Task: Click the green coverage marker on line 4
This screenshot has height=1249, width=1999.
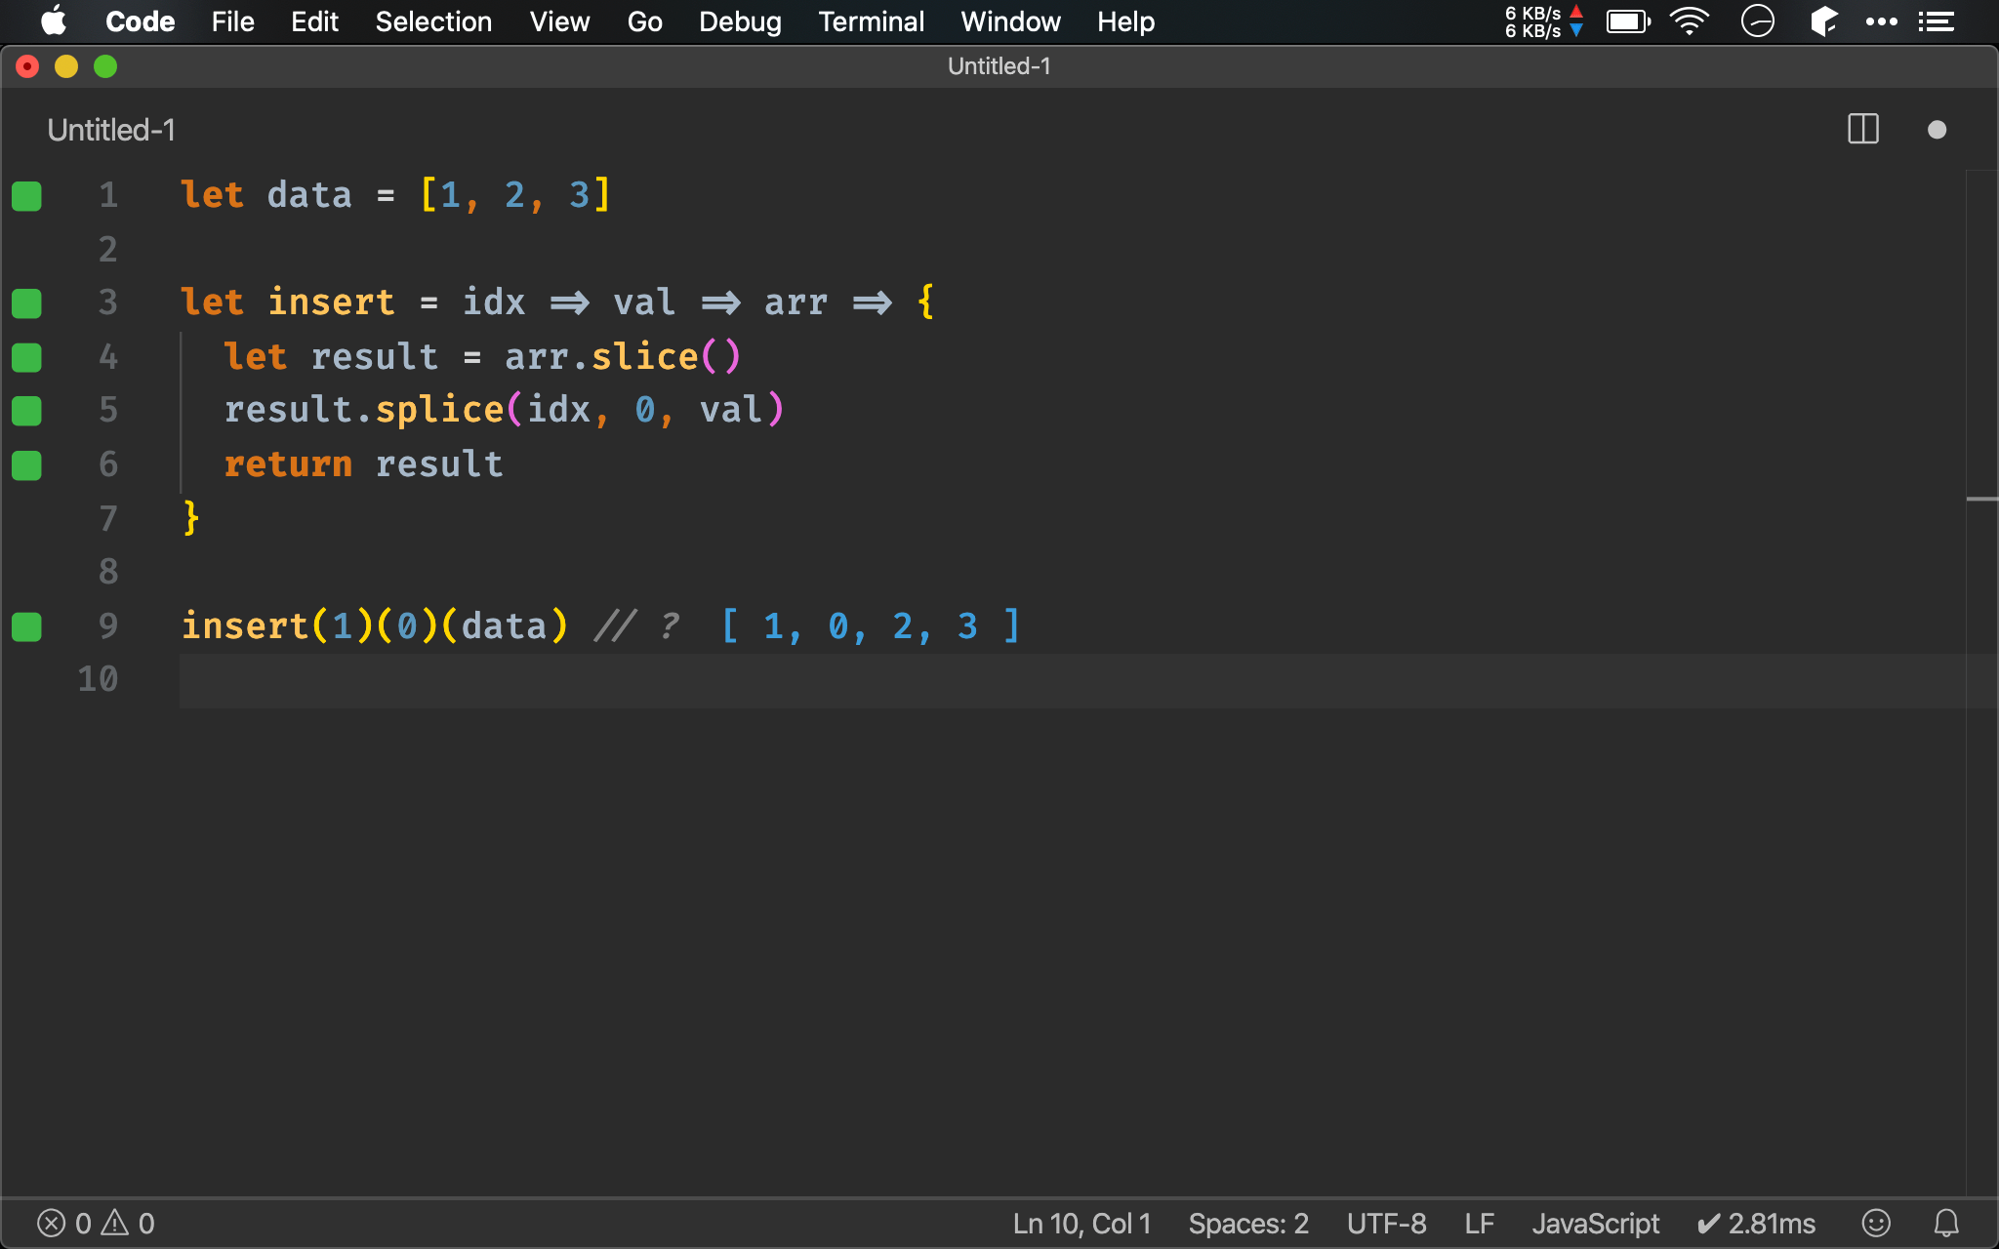Action: click(x=26, y=358)
